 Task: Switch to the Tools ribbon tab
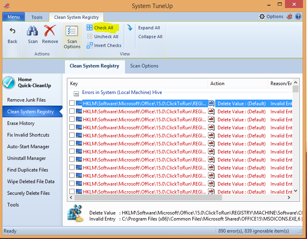pos(37,17)
